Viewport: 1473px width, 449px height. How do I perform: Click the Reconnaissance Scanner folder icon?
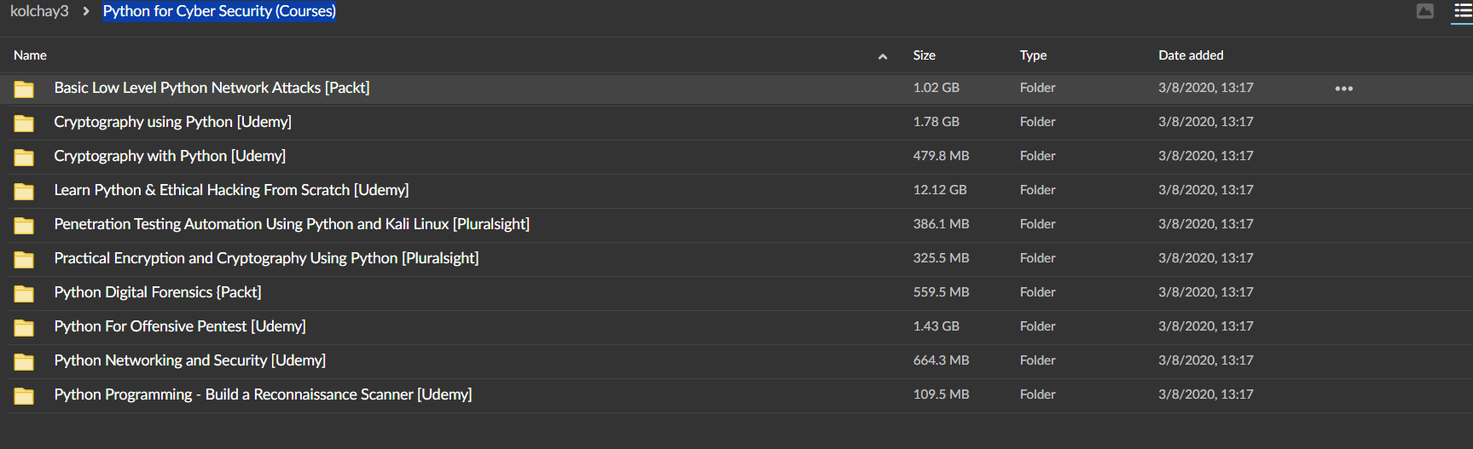pos(24,395)
